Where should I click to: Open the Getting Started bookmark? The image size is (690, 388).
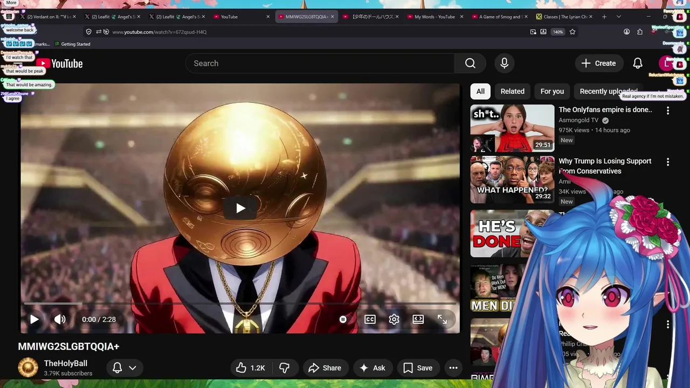point(72,44)
